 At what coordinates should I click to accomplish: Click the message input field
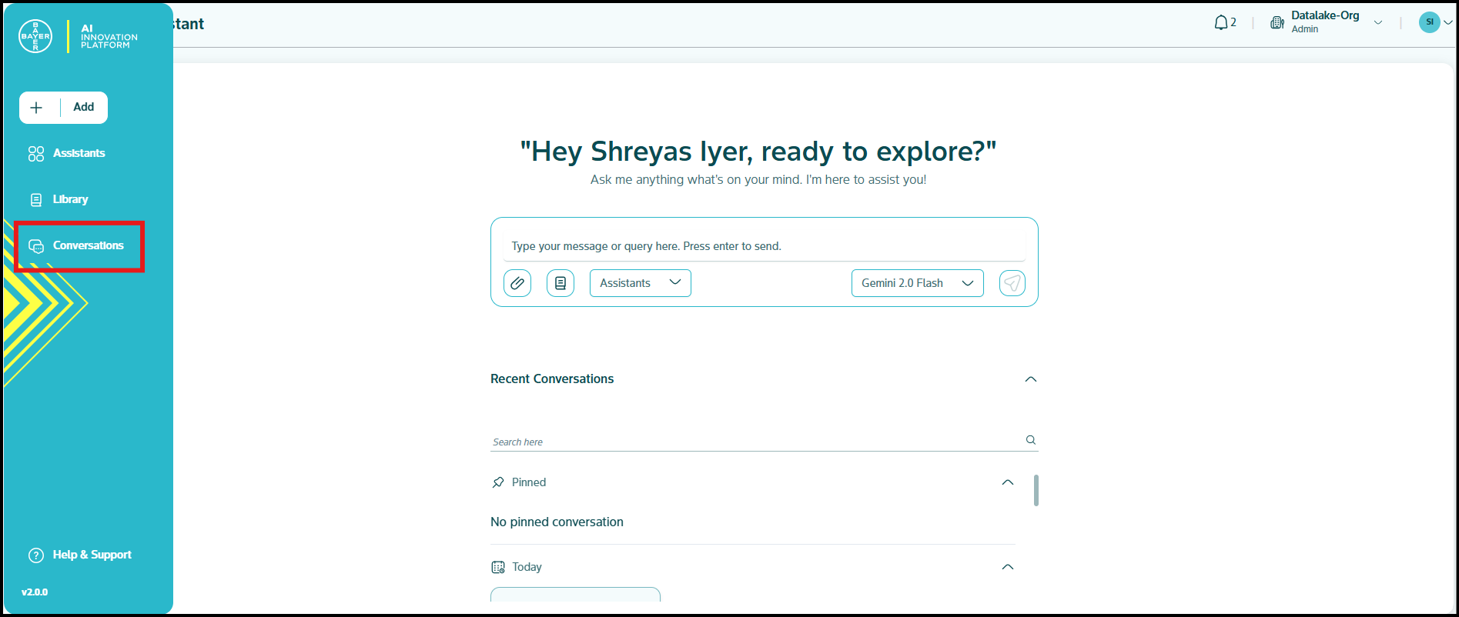pos(764,246)
